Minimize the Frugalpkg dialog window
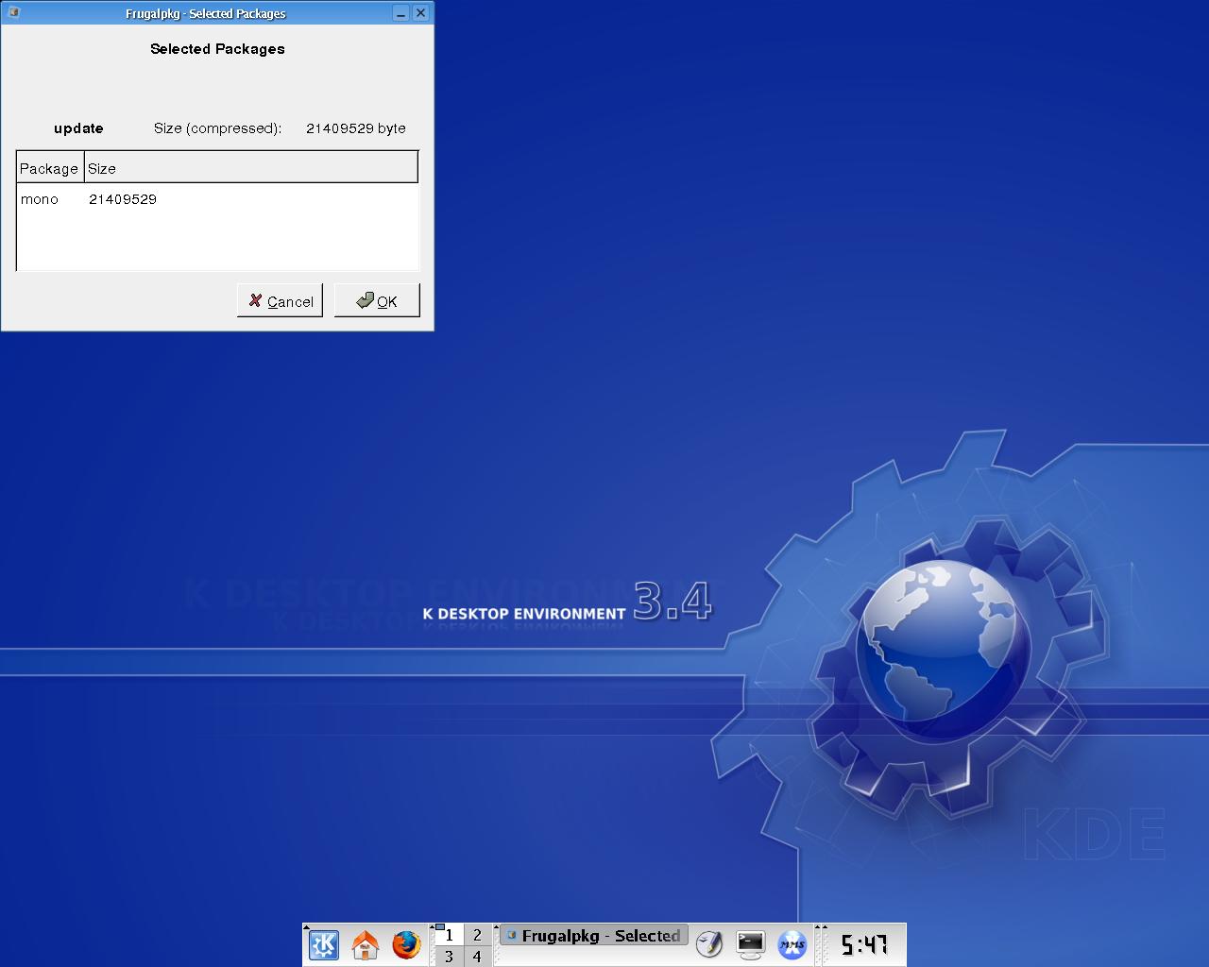 (x=401, y=13)
